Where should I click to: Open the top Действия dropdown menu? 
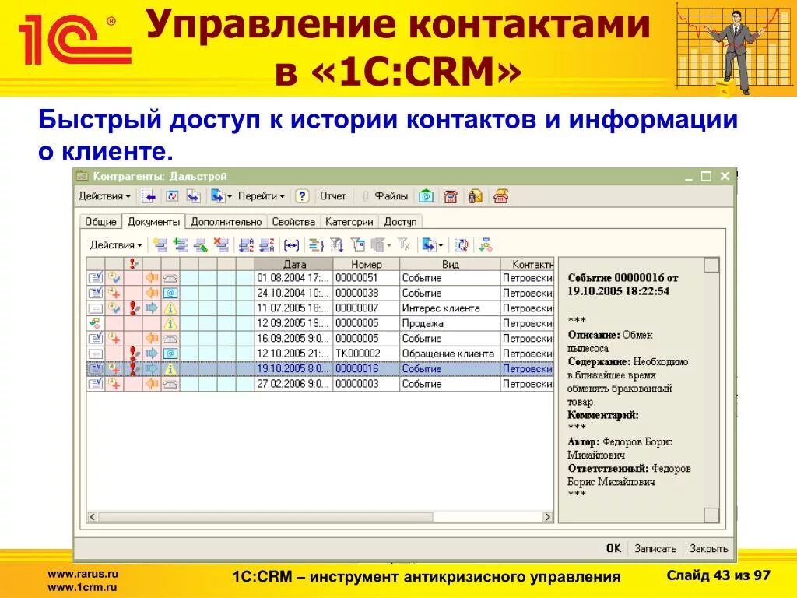[x=104, y=196]
